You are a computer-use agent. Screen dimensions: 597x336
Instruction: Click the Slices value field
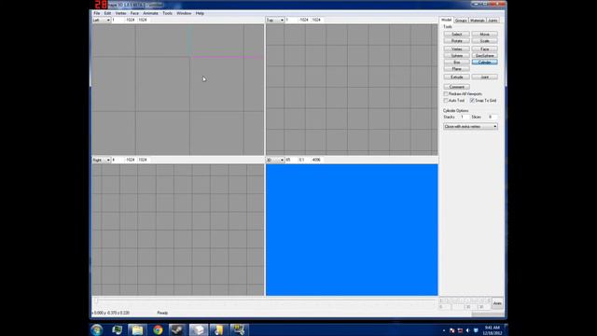pos(492,117)
